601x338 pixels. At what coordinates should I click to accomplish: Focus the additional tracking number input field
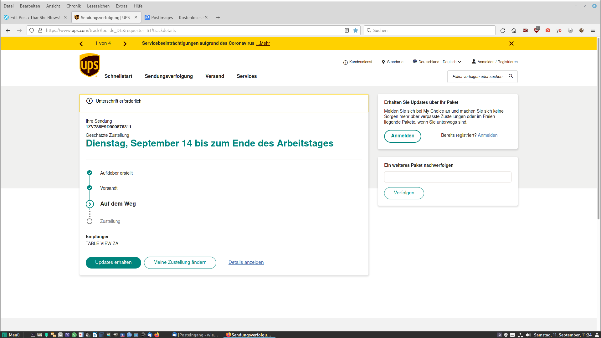(448, 177)
